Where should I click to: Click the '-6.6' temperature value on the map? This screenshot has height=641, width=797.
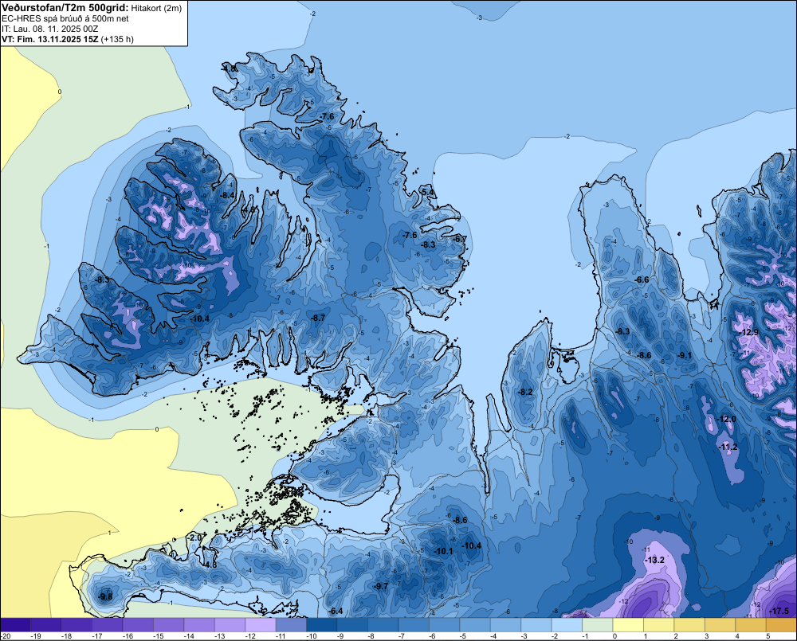(x=642, y=279)
